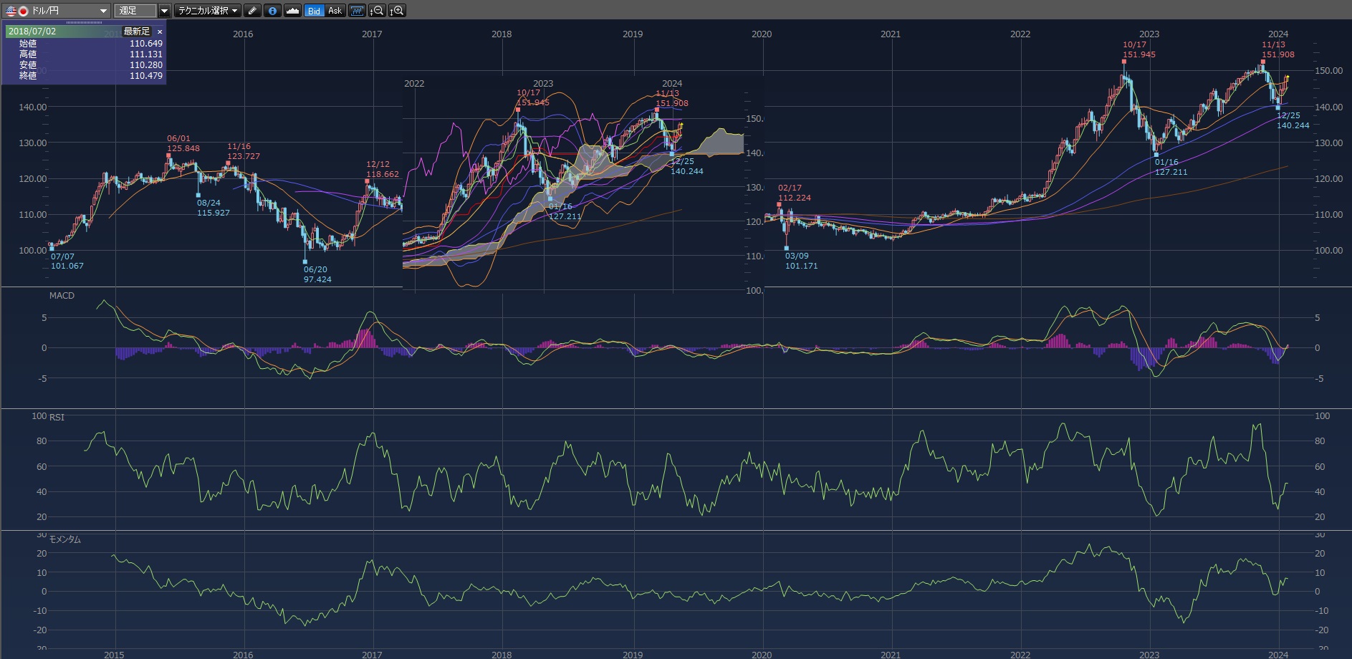Open the テクニカル選択 indicator menu

[x=208, y=11]
